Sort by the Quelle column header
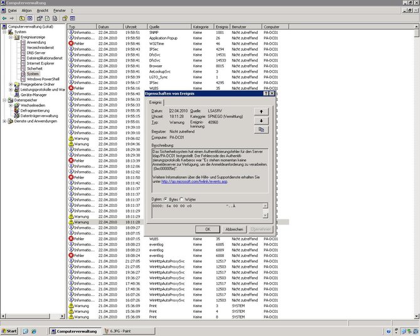Screen dimensions: 420x336 point(169,27)
